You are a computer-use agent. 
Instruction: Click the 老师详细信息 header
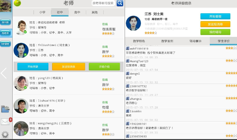(x=181, y=3)
